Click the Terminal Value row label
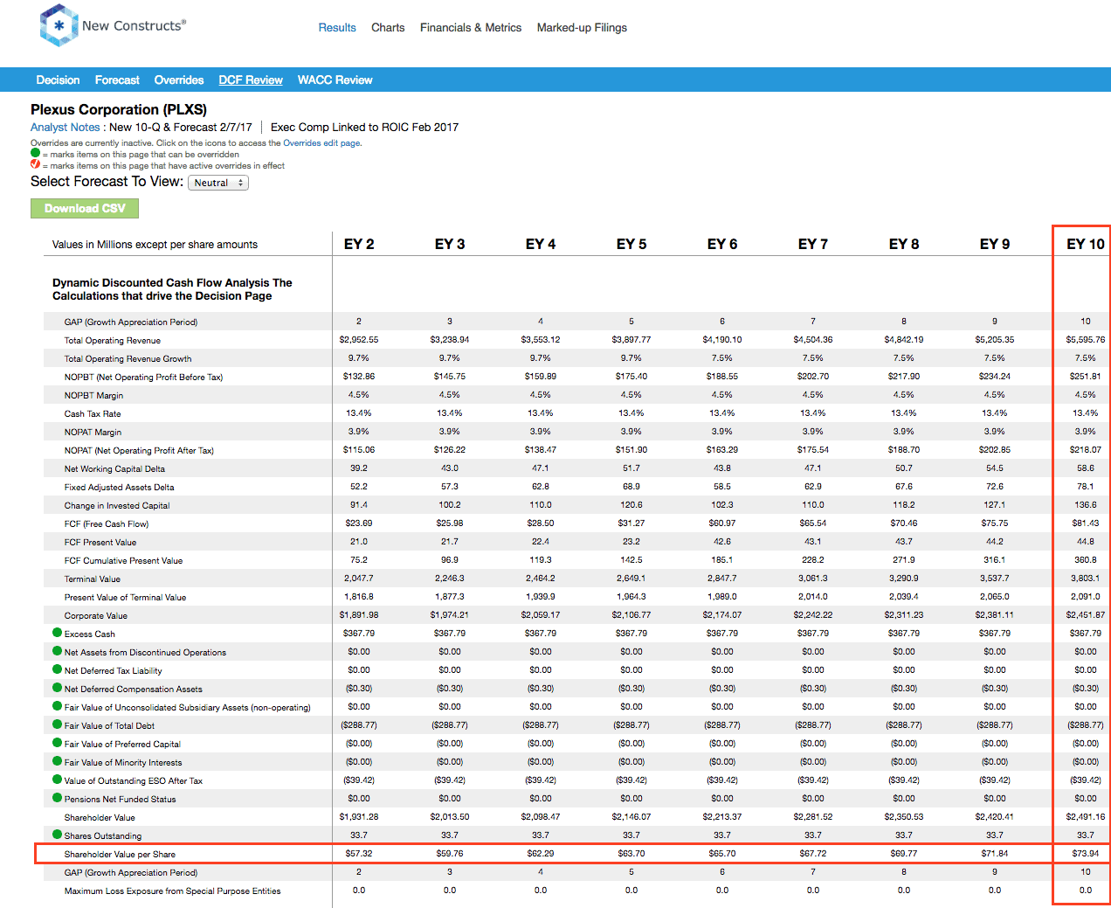 coord(93,579)
